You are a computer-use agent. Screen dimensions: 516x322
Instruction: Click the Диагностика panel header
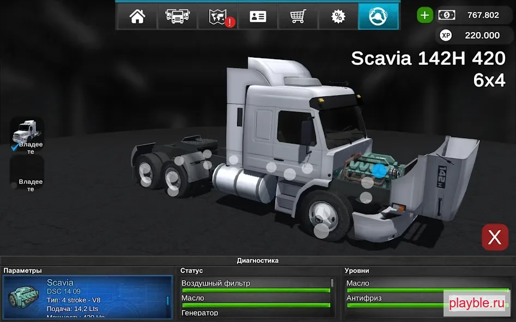[258, 261]
